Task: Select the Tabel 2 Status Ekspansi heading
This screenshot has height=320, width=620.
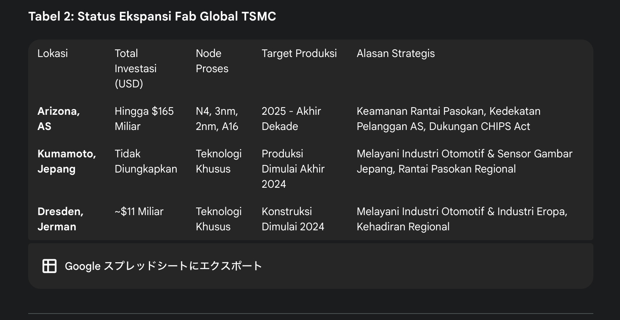Action: tap(152, 16)
